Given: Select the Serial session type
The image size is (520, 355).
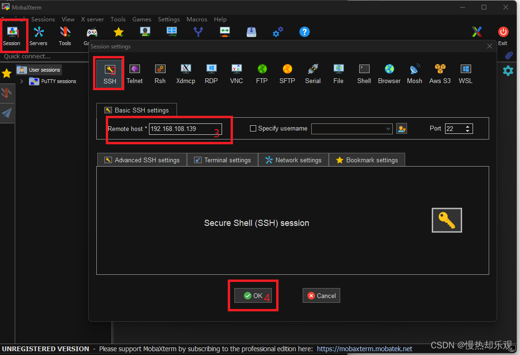Looking at the screenshot, I should (313, 74).
